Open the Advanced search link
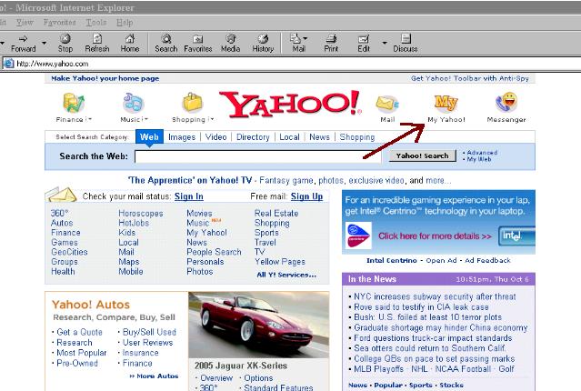Image resolution: width=581 pixels, height=391 pixels. point(482,153)
